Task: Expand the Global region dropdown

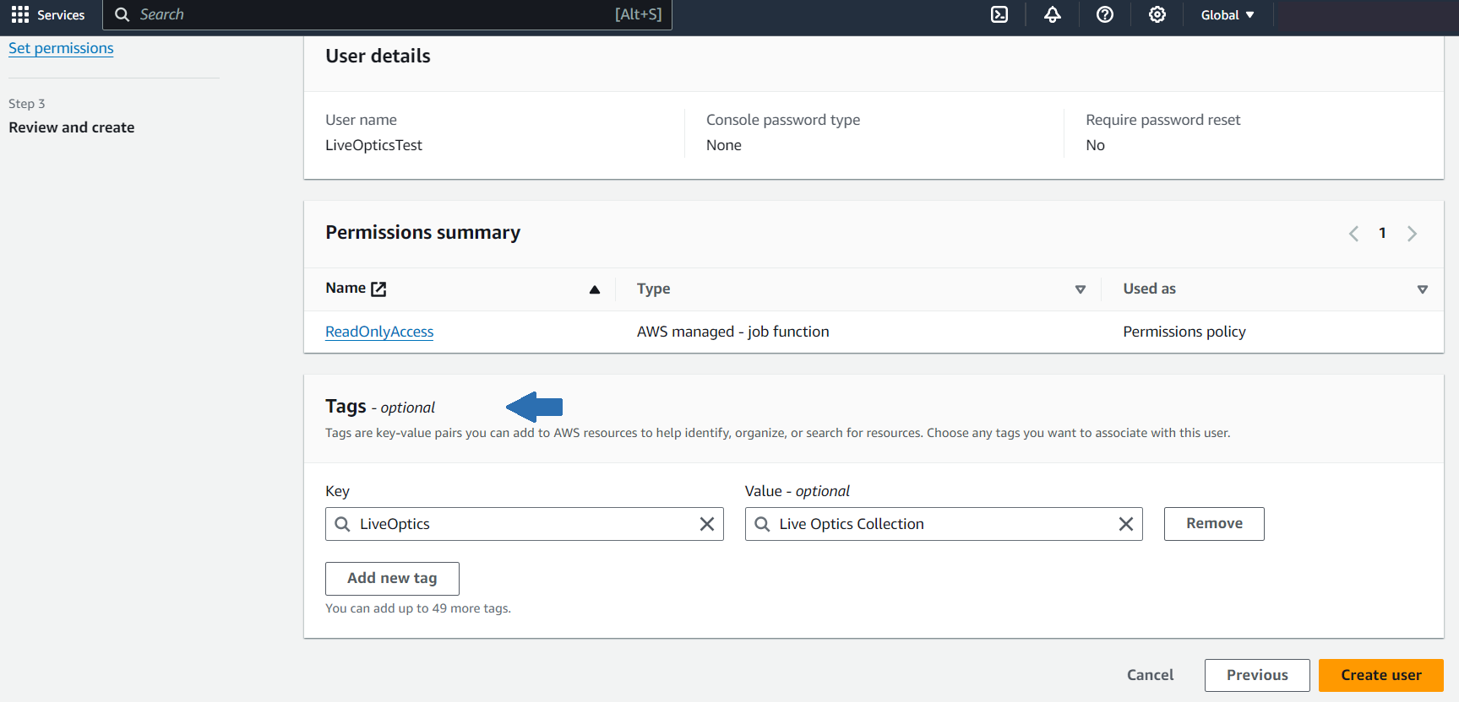Action: [x=1228, y=14]
